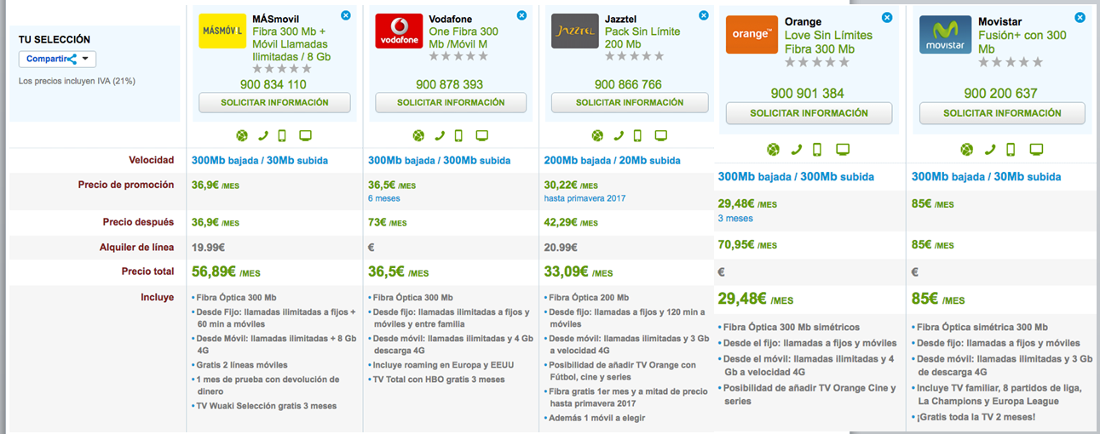Open Movistar Fusión+ con 300 Mb title
Viewport: 1100px width, 434px height.
[x=1022, y=42]
